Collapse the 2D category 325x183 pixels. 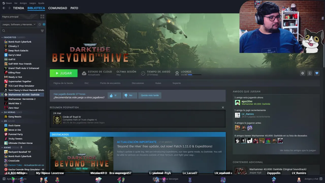[2, 121]
